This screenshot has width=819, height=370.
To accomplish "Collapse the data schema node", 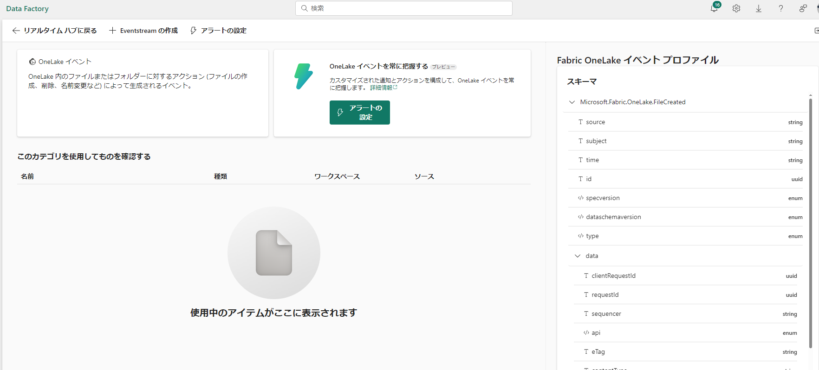I will click(578, 256).
